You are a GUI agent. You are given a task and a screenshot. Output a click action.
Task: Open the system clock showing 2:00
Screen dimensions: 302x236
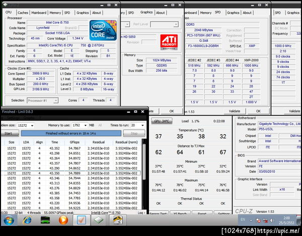pyautogui.click(x=286, y=220)
